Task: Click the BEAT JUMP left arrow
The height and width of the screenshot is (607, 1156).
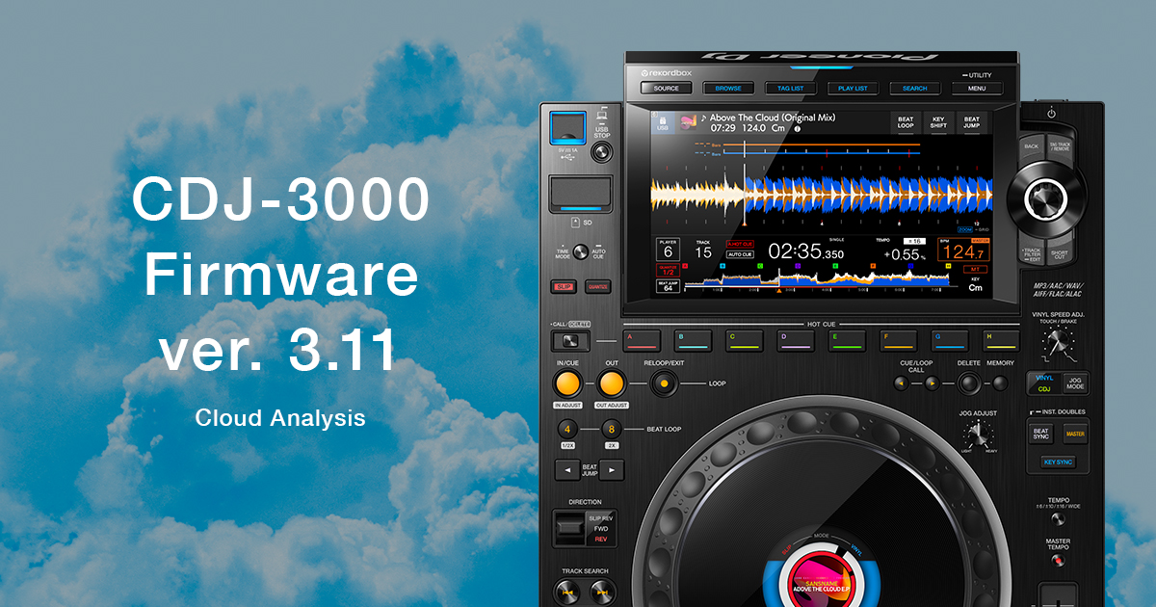Action: tap(567, 470)
